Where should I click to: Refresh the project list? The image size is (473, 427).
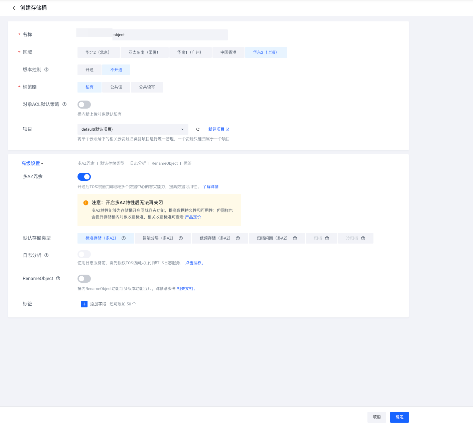[x=198, y=129]
